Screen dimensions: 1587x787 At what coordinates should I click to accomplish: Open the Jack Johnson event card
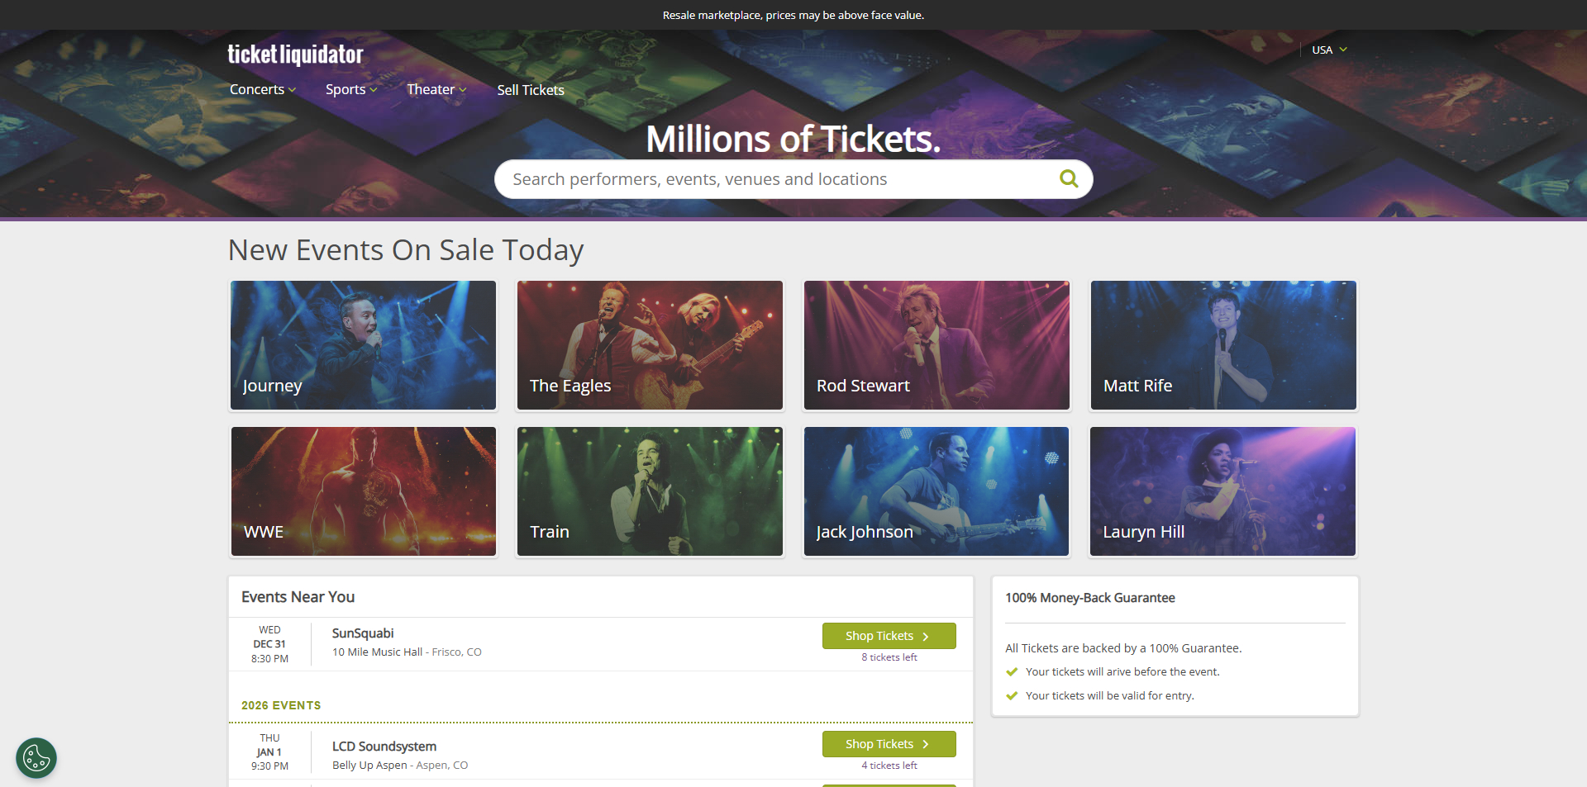(x=936, y=491)
